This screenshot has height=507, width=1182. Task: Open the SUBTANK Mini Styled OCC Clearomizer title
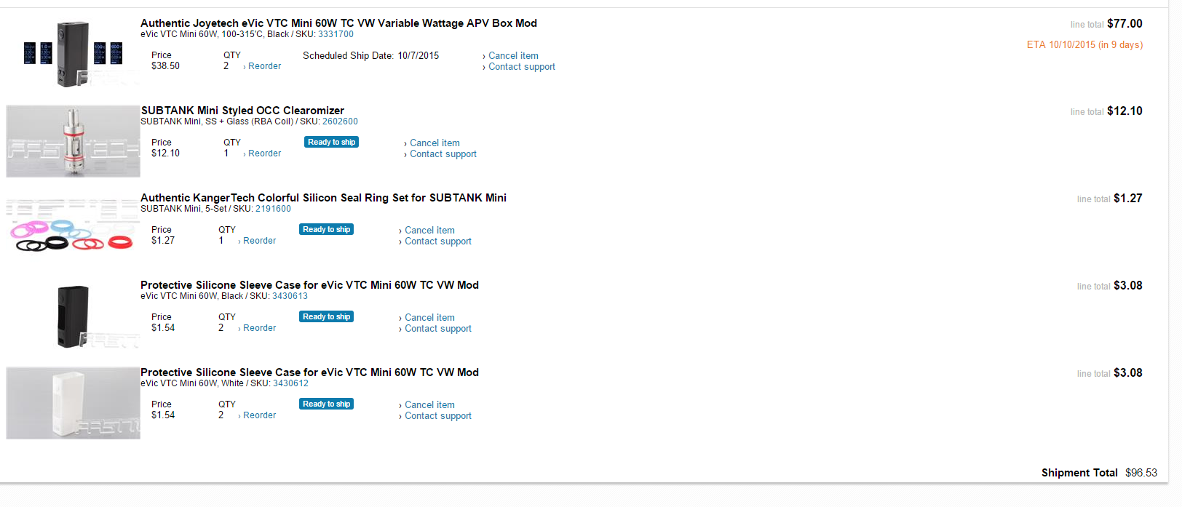coord(242,111)
